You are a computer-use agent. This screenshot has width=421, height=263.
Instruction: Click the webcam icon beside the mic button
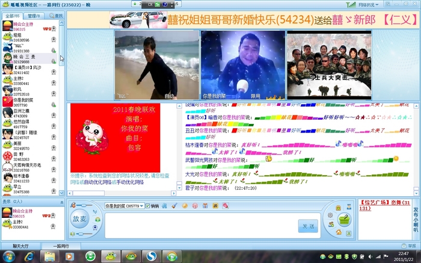pos(95,227)
